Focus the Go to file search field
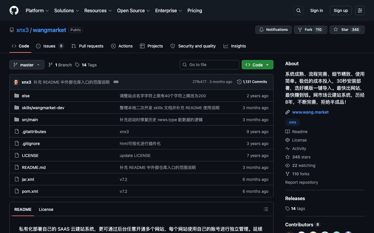Image resolution: width=374 pixels, height=233 pixels. point(209,65)
